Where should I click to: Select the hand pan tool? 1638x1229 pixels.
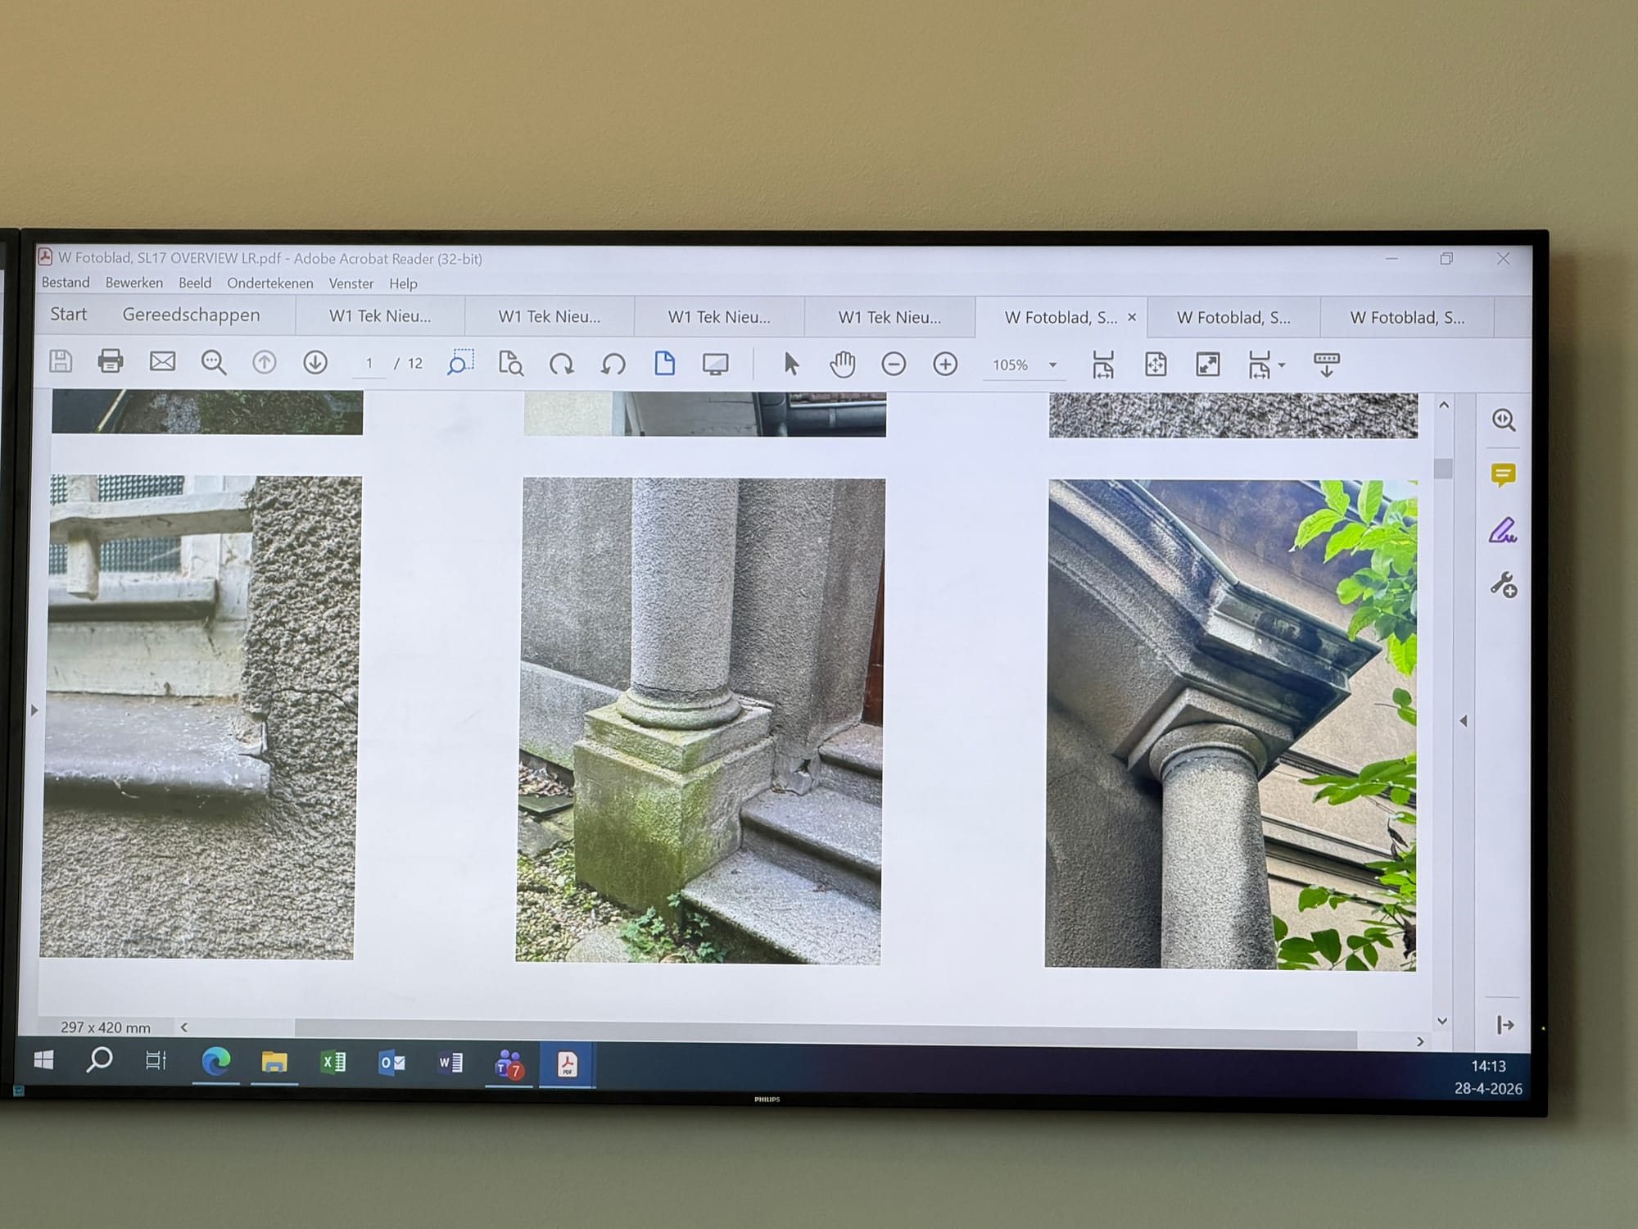842,364
